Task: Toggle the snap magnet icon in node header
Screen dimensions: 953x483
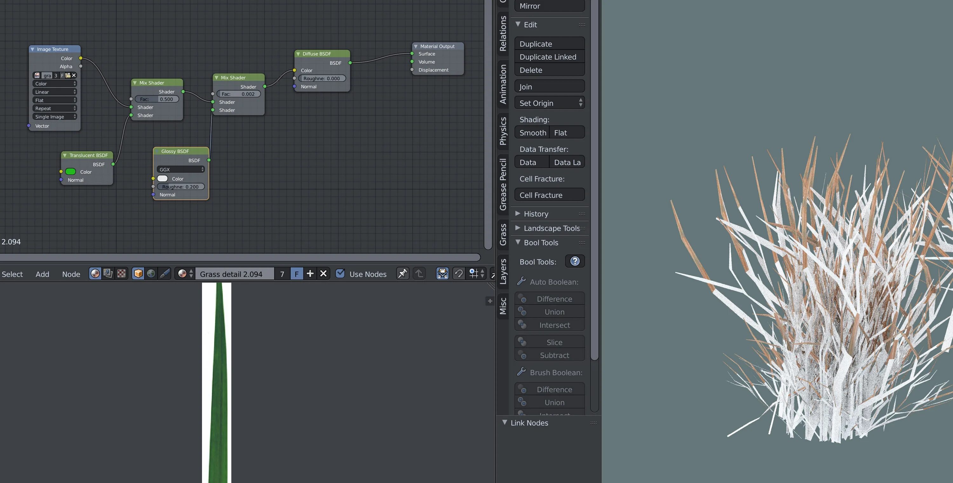Action: (x=458, y=274)
